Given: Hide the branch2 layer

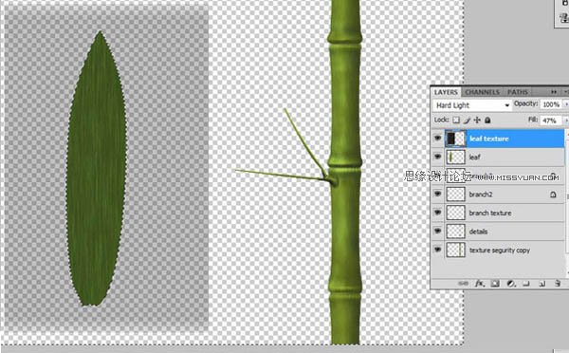Looking at the screenshot, I should (x=437, y=194).
